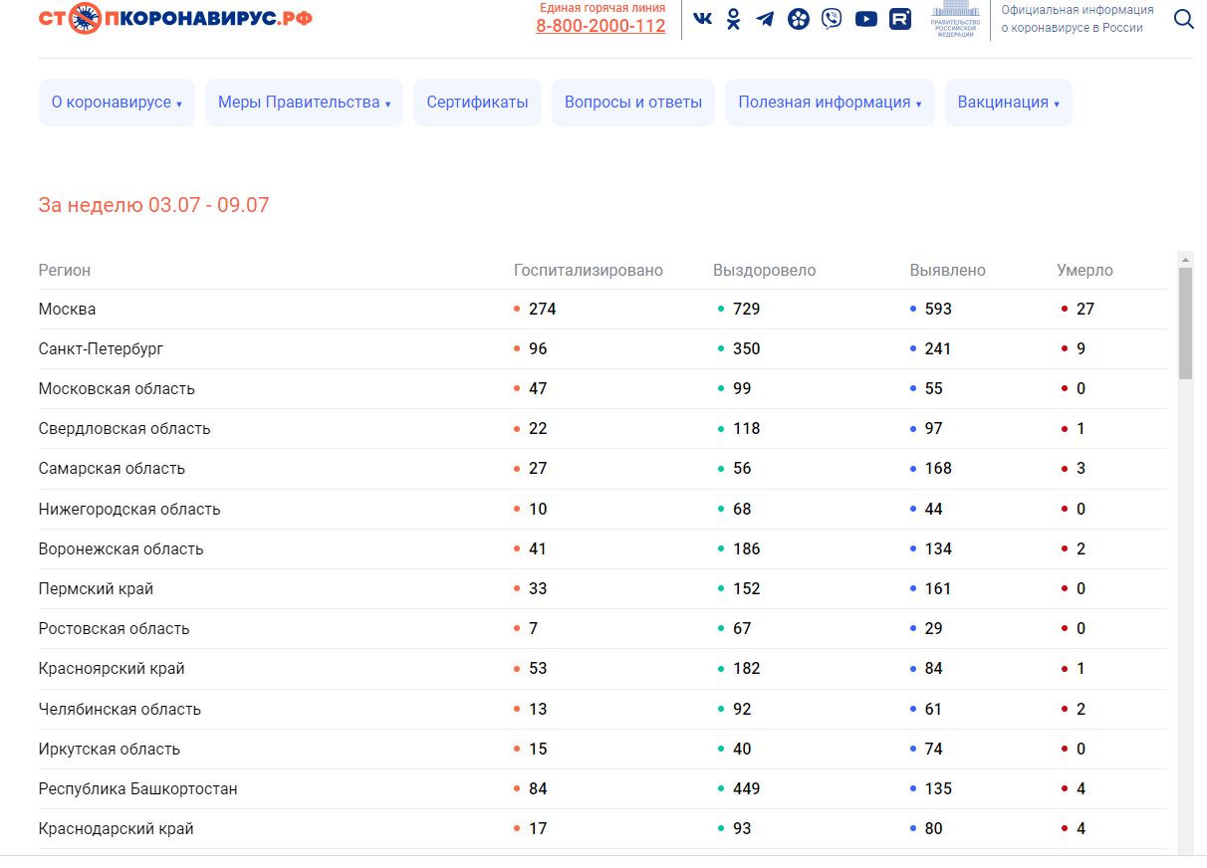Click Москва hospitalized value 274
Viewport: 1207px width, 868px height.
(x=543, y=310)
